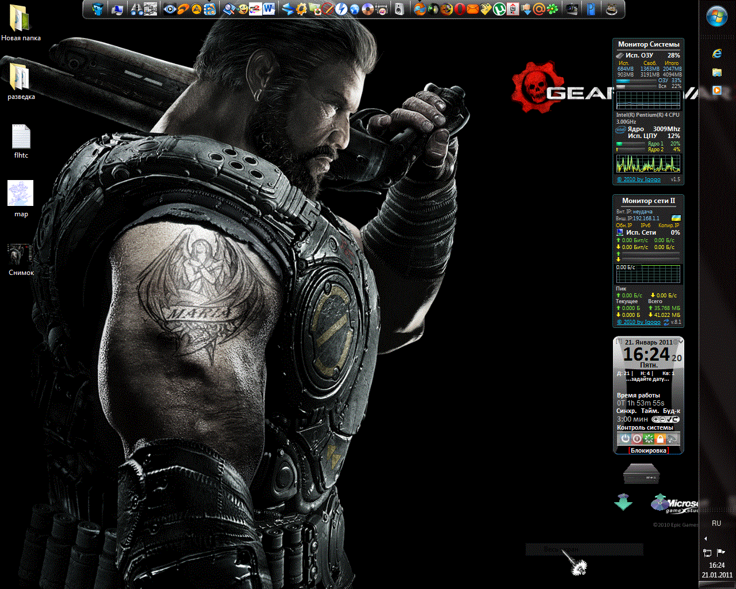Open Windows Media Player from taskbar
The height and width of the screenshot is (589, 736).
716,90
